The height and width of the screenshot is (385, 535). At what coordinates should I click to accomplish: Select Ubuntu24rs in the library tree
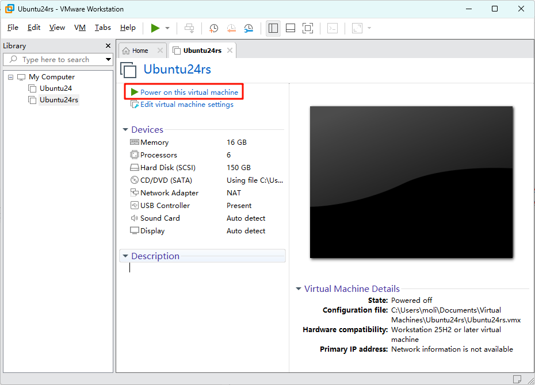point(59,100)
